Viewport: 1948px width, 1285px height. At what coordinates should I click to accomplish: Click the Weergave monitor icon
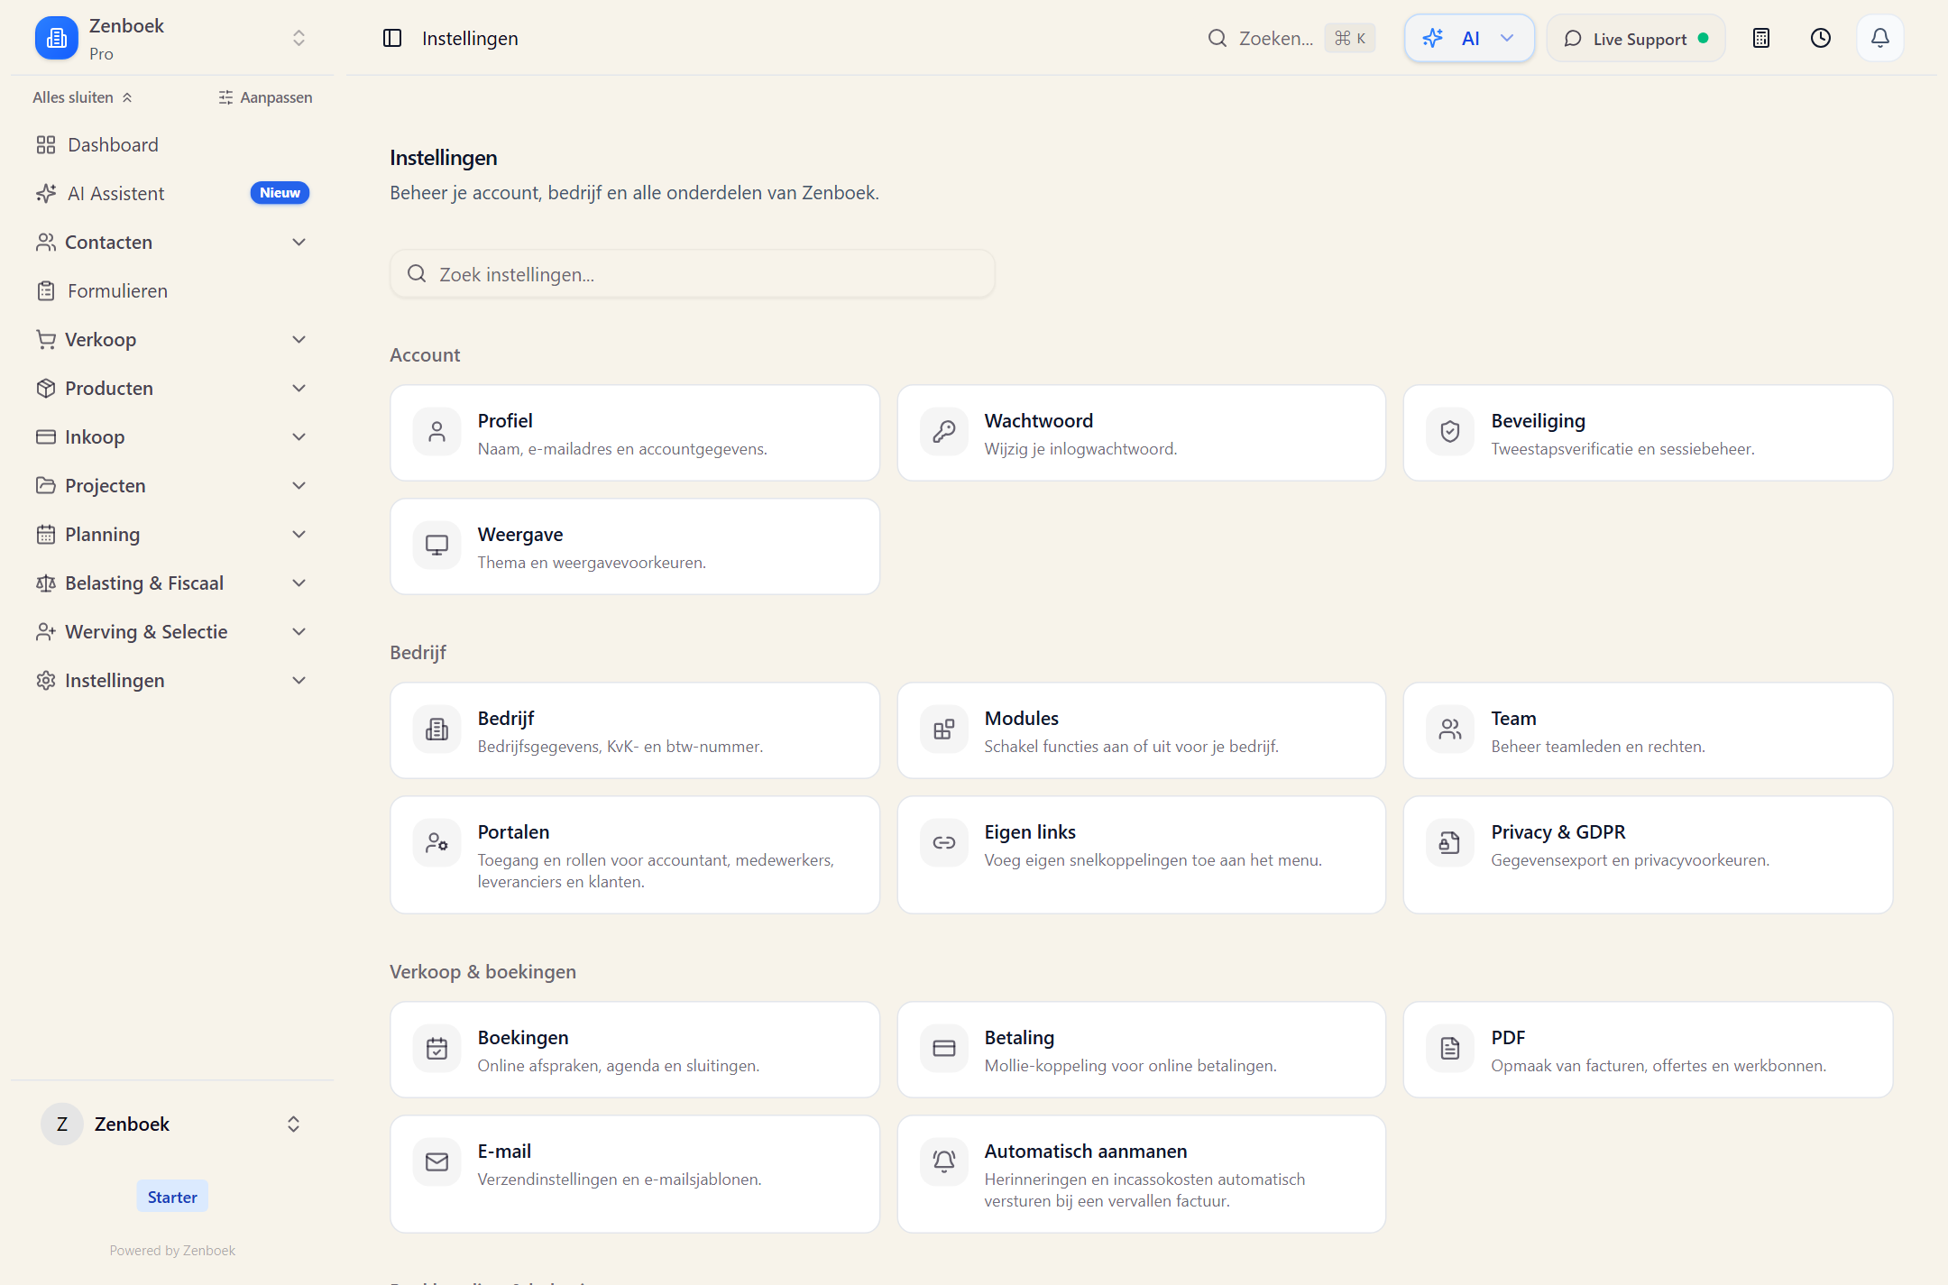[437, 546]
